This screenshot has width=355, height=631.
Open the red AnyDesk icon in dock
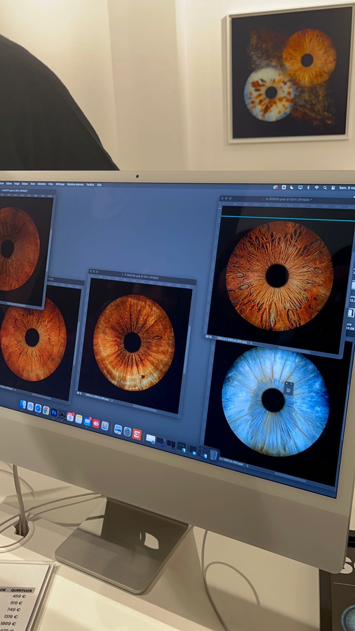(96, 424)
